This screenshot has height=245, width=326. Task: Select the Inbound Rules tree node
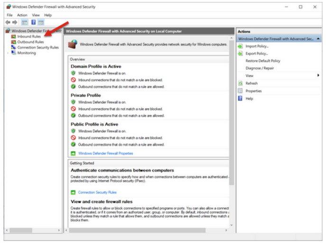29,36
